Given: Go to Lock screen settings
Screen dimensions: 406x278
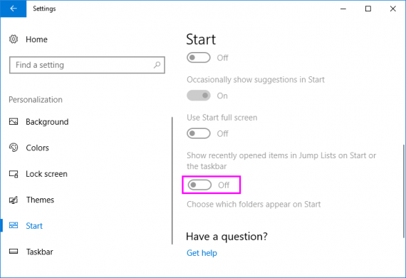Looking at the screenshot, I should point(46,174).
